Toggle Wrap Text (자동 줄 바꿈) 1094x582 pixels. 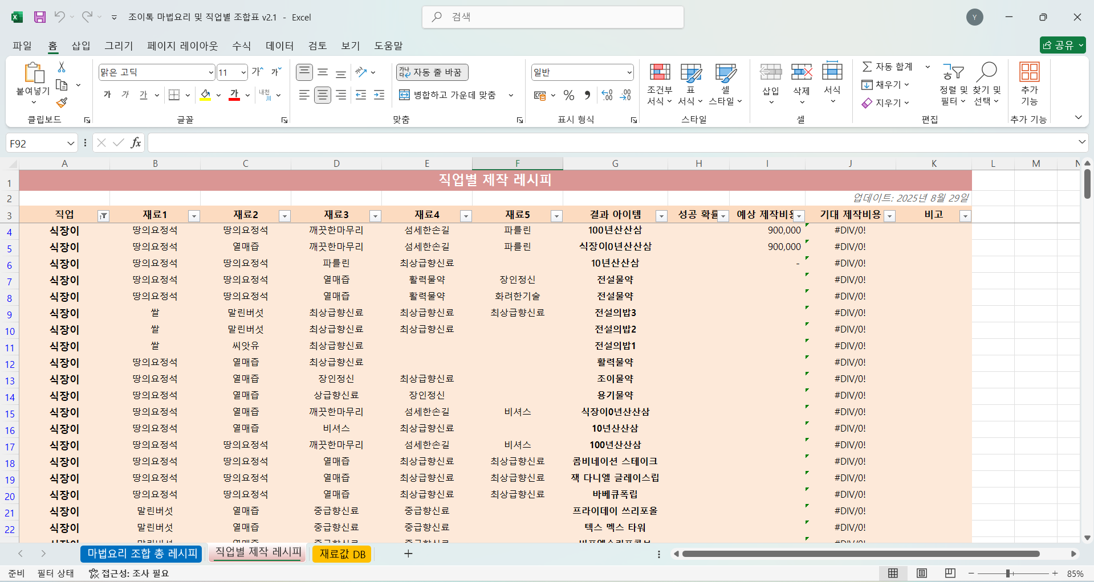click(432, 72)
